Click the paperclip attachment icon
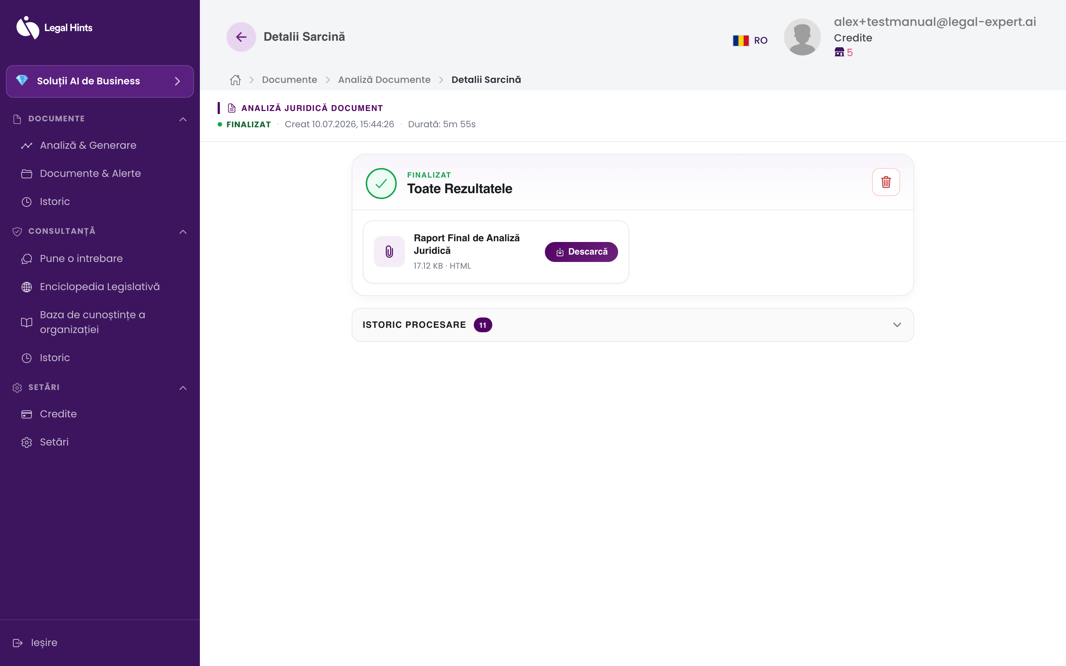 coord(389,252)
